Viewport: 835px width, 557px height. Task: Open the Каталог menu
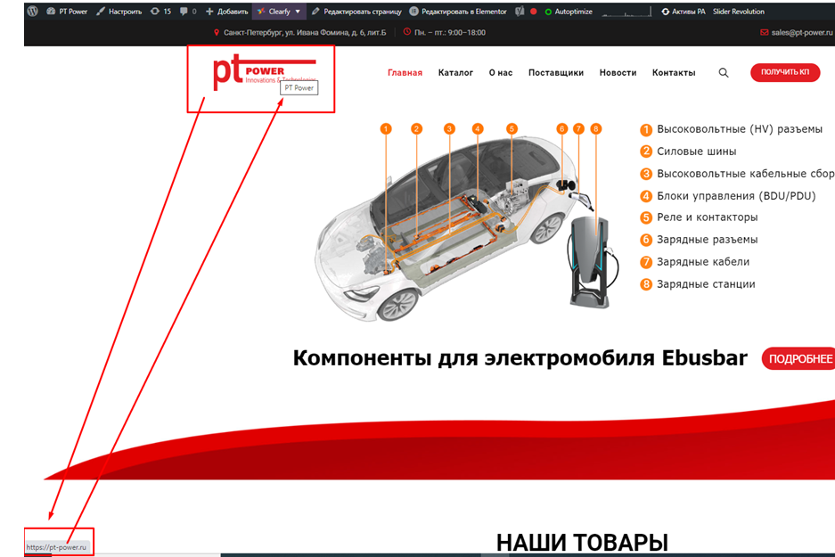(x=455, y=72)
